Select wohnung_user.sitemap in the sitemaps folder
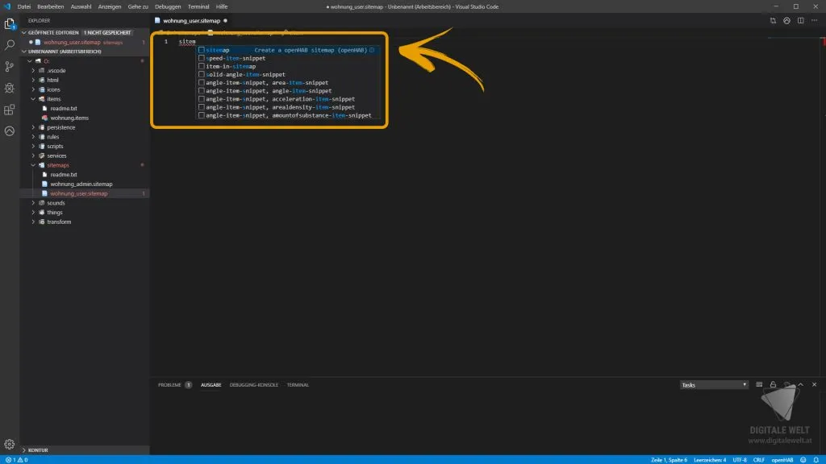The image size is (826, 464). click(x=84, y=193)
